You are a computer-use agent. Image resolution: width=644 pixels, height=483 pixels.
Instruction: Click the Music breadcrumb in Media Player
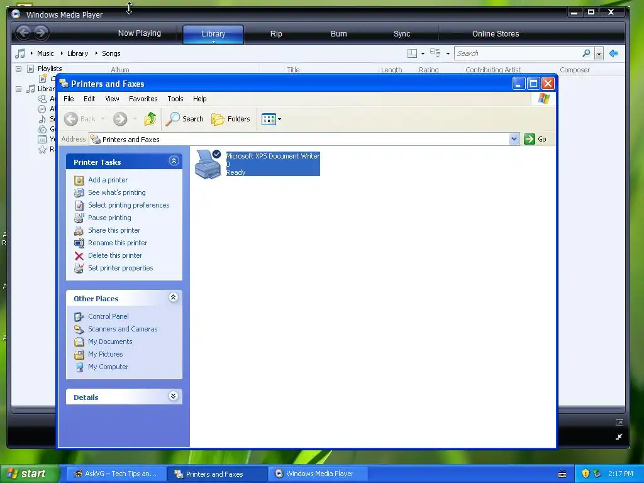(45, 53)
